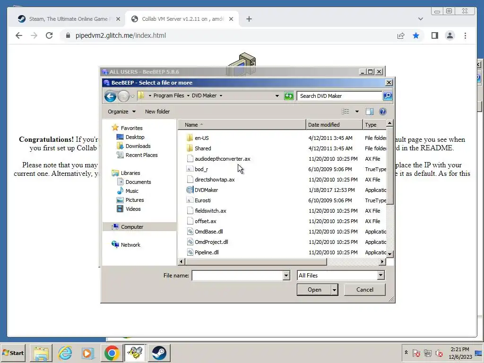Select the en-US folder
Screen dimensions: 484x363
click(201, 138)
